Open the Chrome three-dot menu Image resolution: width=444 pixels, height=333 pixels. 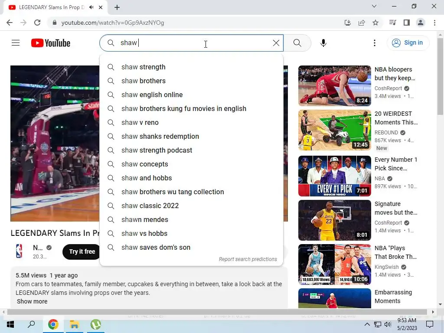click(x=434, y=23)
